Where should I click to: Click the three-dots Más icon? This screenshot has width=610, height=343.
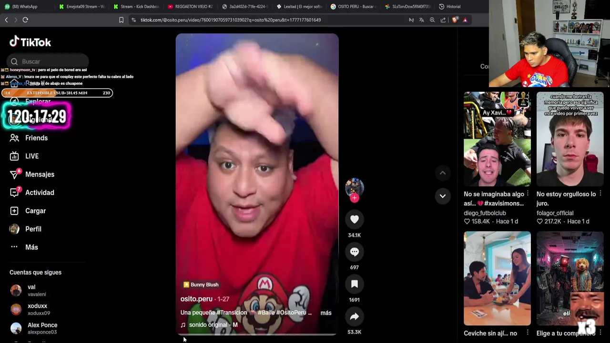pyautogui.click(x=14, y=247)
